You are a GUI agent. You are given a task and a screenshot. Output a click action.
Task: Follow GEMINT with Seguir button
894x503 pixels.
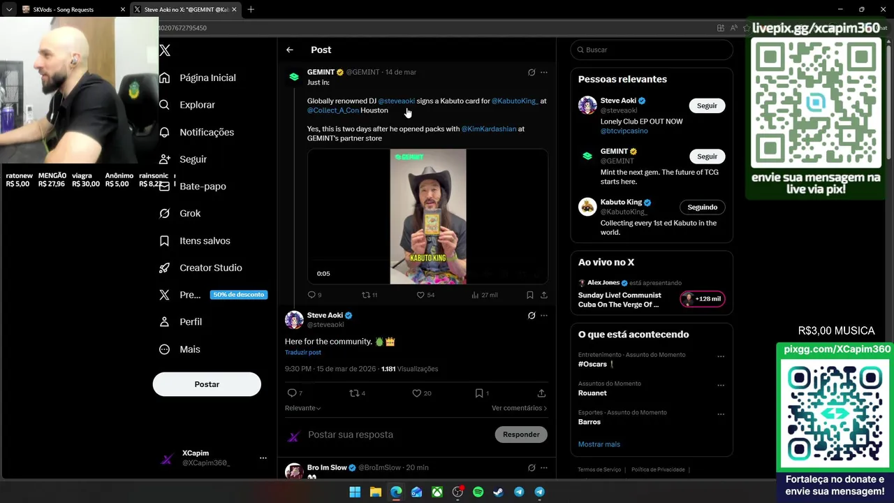[x=707, y=156]
